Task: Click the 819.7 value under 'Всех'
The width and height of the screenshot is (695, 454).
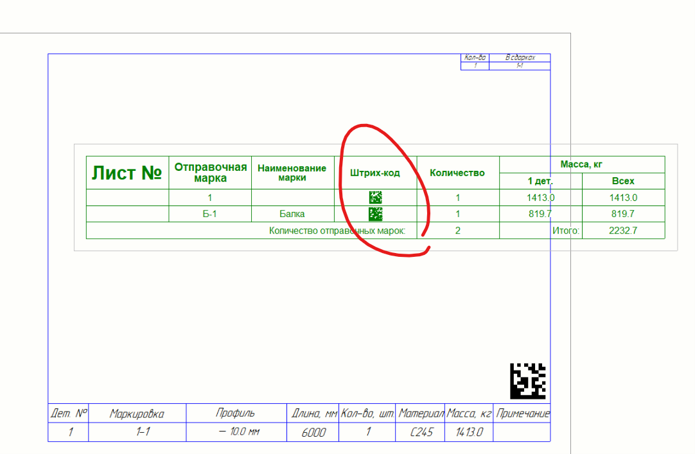Action: pyautogui.click(x=623, y=214)
